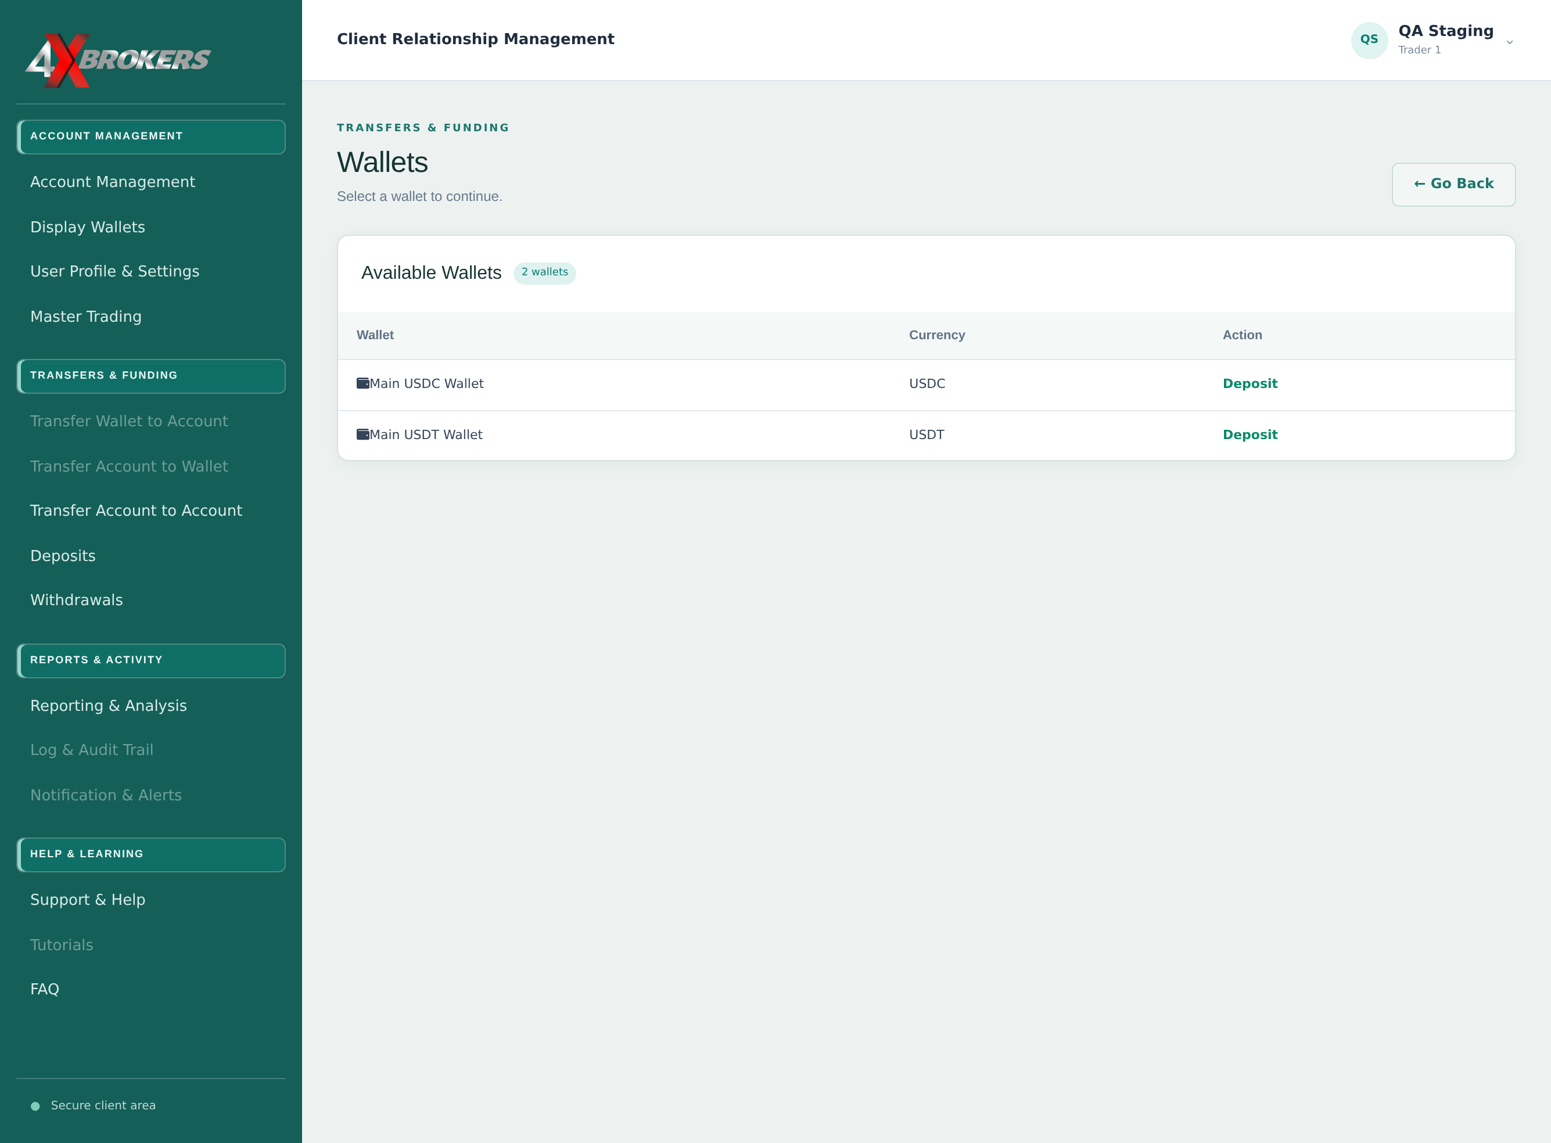
Task: Click the Main USDT Wallet icon
Action: click(362, 434)
